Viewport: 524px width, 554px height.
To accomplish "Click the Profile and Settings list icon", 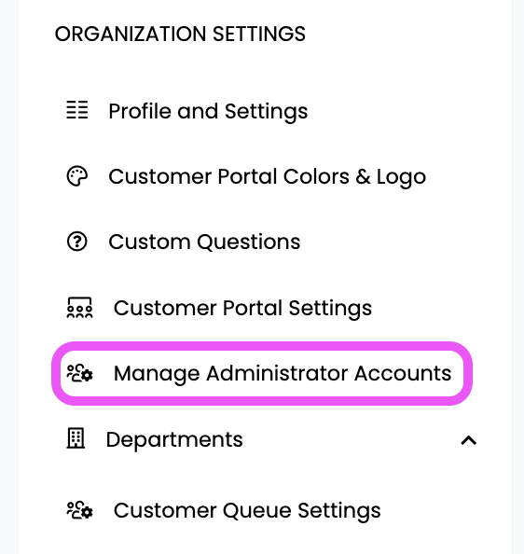I will (77, 110).
